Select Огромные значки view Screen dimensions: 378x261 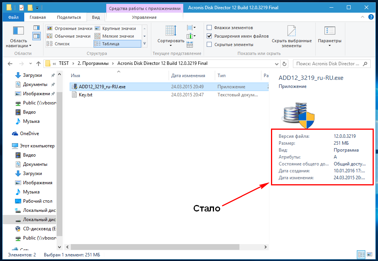[x=69, y=28]
